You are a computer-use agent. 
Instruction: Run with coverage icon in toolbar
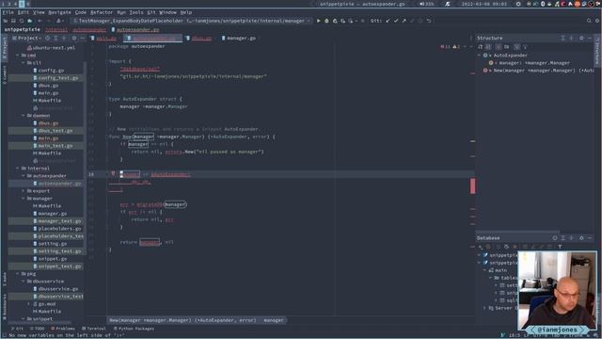335,21
